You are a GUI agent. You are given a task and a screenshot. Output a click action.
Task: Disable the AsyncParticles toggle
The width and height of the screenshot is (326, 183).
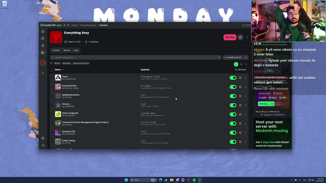[233, 87]
